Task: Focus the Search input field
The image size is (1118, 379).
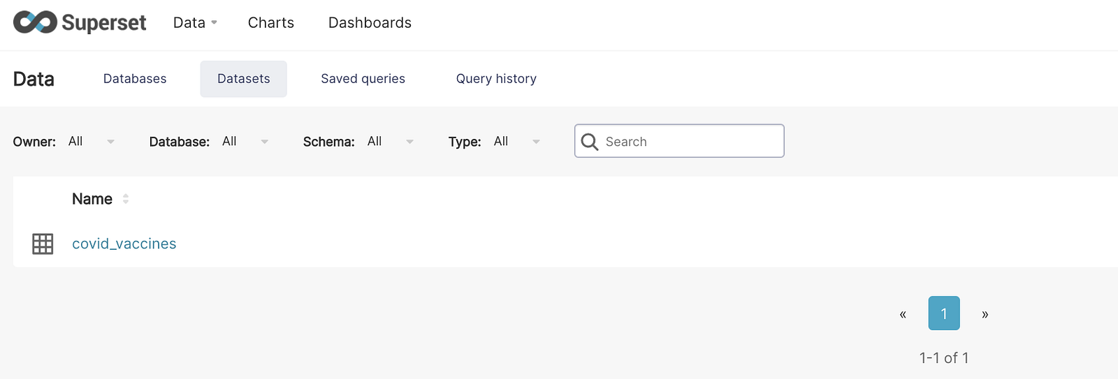Action: click(x=692, y=142)
